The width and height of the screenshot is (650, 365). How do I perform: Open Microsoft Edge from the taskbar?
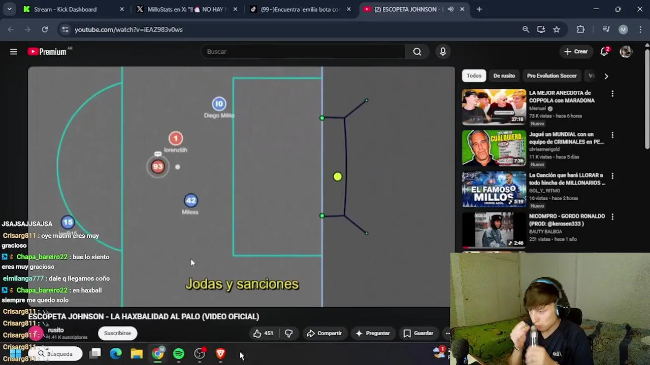(116, 354)
